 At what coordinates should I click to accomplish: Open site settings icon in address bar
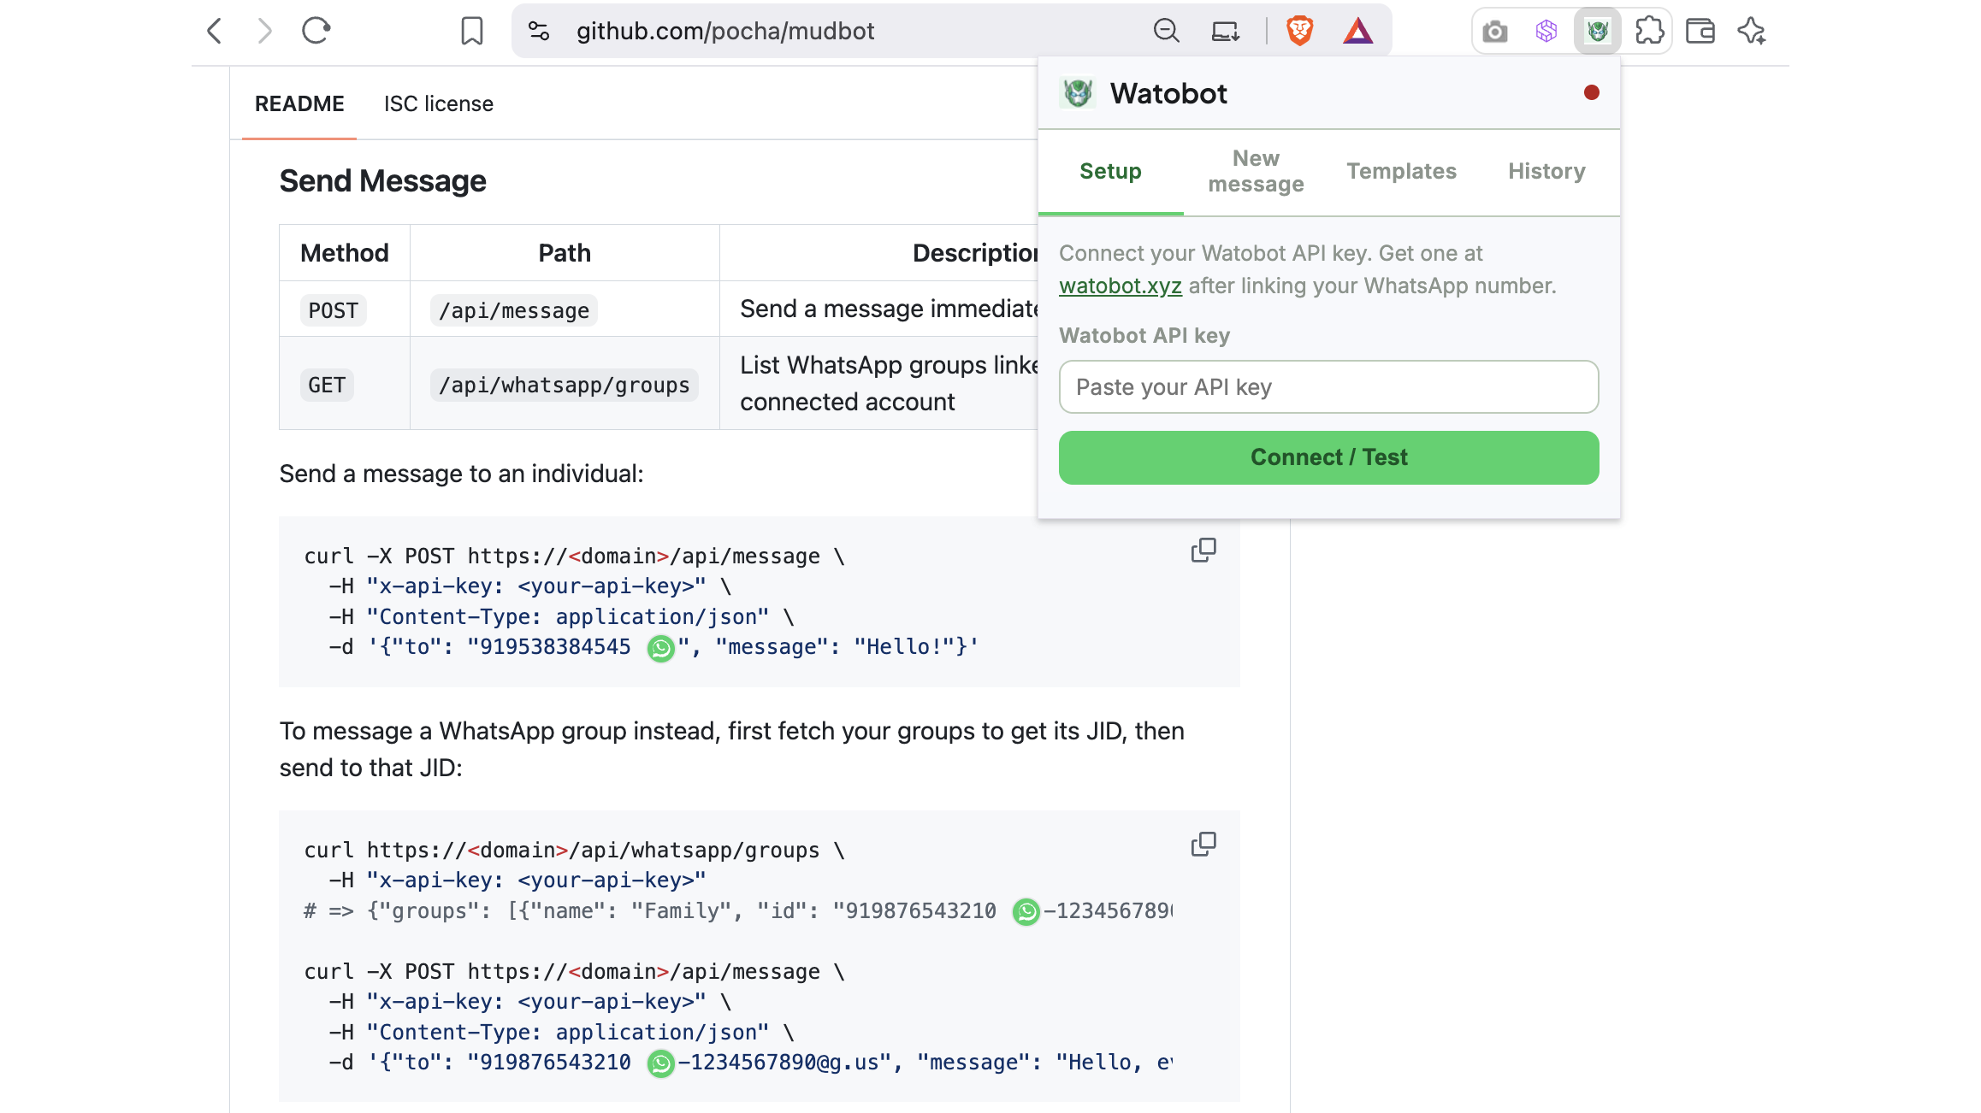[x=539, y=32]
